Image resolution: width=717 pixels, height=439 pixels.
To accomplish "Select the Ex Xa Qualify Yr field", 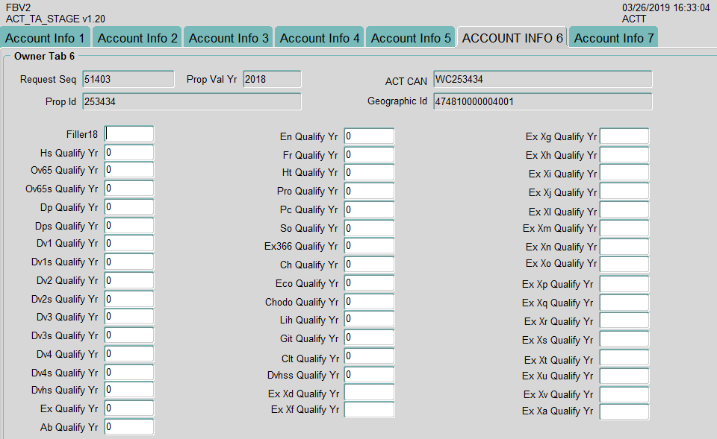I will (x=624, y=411).
